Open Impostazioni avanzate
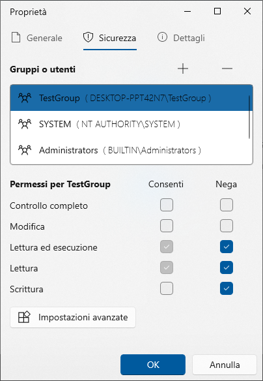 tap(73, 317)
